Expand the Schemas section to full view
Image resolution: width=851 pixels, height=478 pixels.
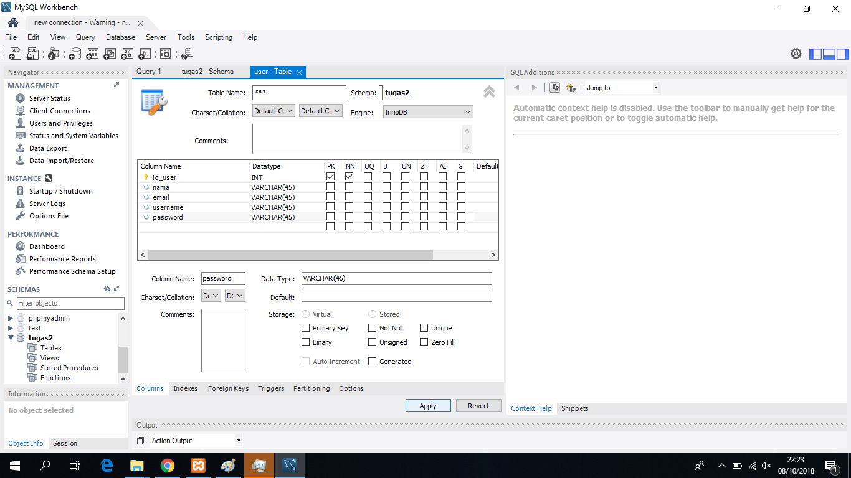coord(116,289)
